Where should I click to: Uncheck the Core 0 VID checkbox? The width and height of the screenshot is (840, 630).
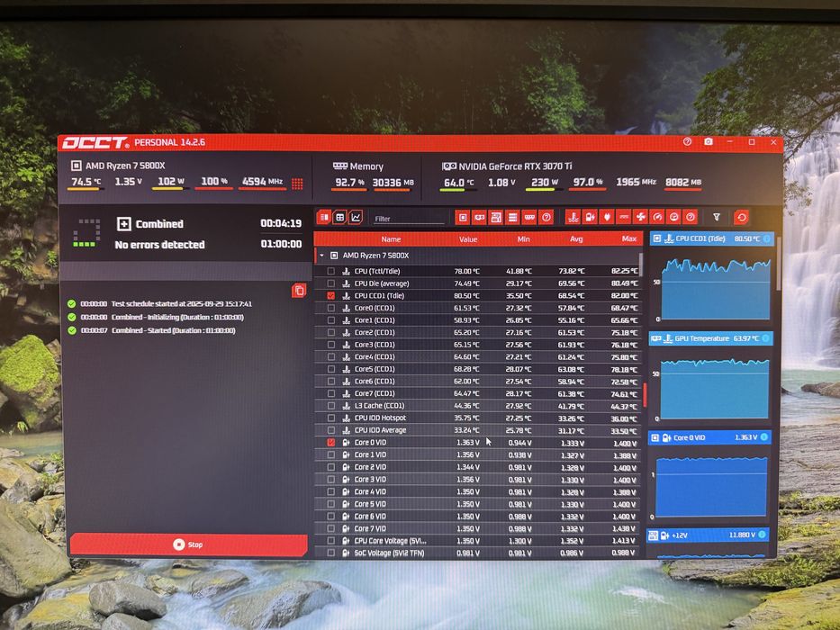click(331, 443)
